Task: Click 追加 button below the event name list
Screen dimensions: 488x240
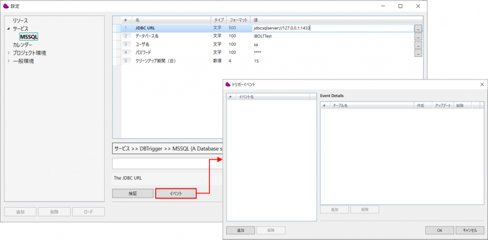Action: coord(240,230)
